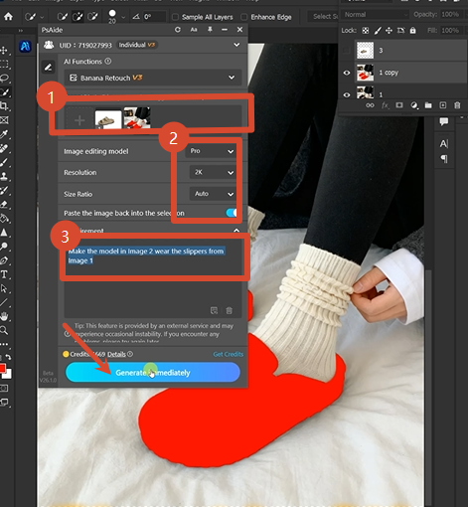Open the Size Ratio Auto dropdown

tap(213, 194)
